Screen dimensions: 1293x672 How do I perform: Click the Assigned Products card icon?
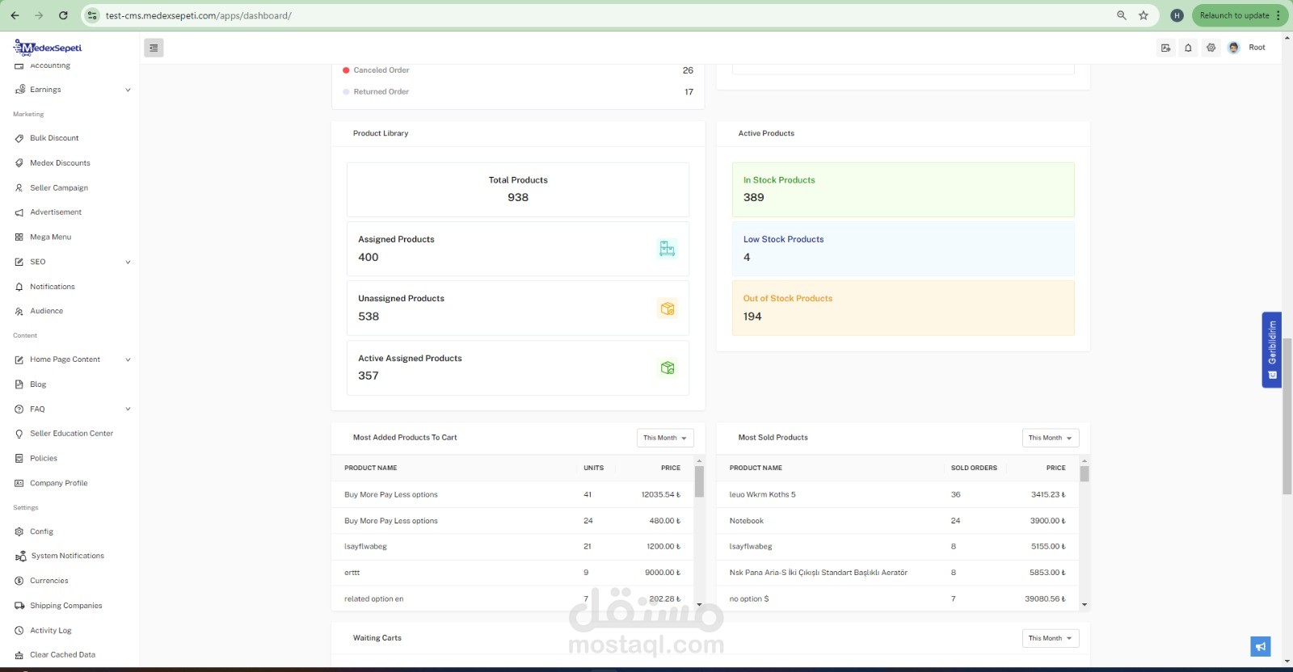point(667,249)
